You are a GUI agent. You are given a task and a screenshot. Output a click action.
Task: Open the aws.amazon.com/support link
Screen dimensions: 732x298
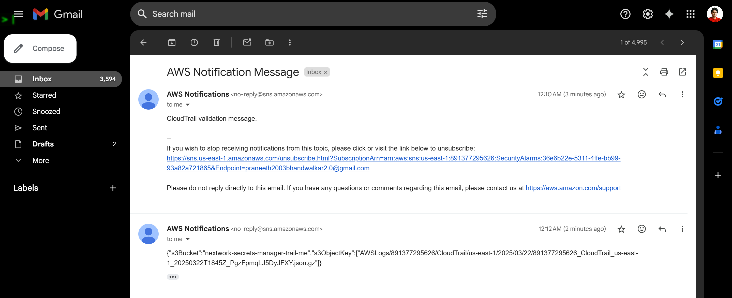tap(573, 188)
